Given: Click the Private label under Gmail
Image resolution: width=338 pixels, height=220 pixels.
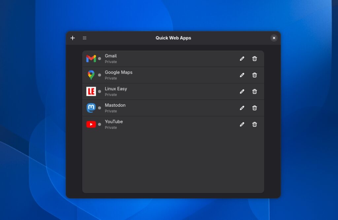Looking at the screenshot, I should pos(111,62).
